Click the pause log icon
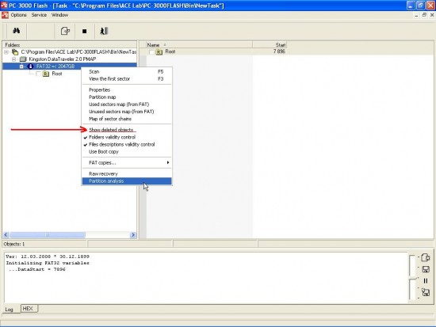This screenshot has height=327, width=436. (426, 281)
